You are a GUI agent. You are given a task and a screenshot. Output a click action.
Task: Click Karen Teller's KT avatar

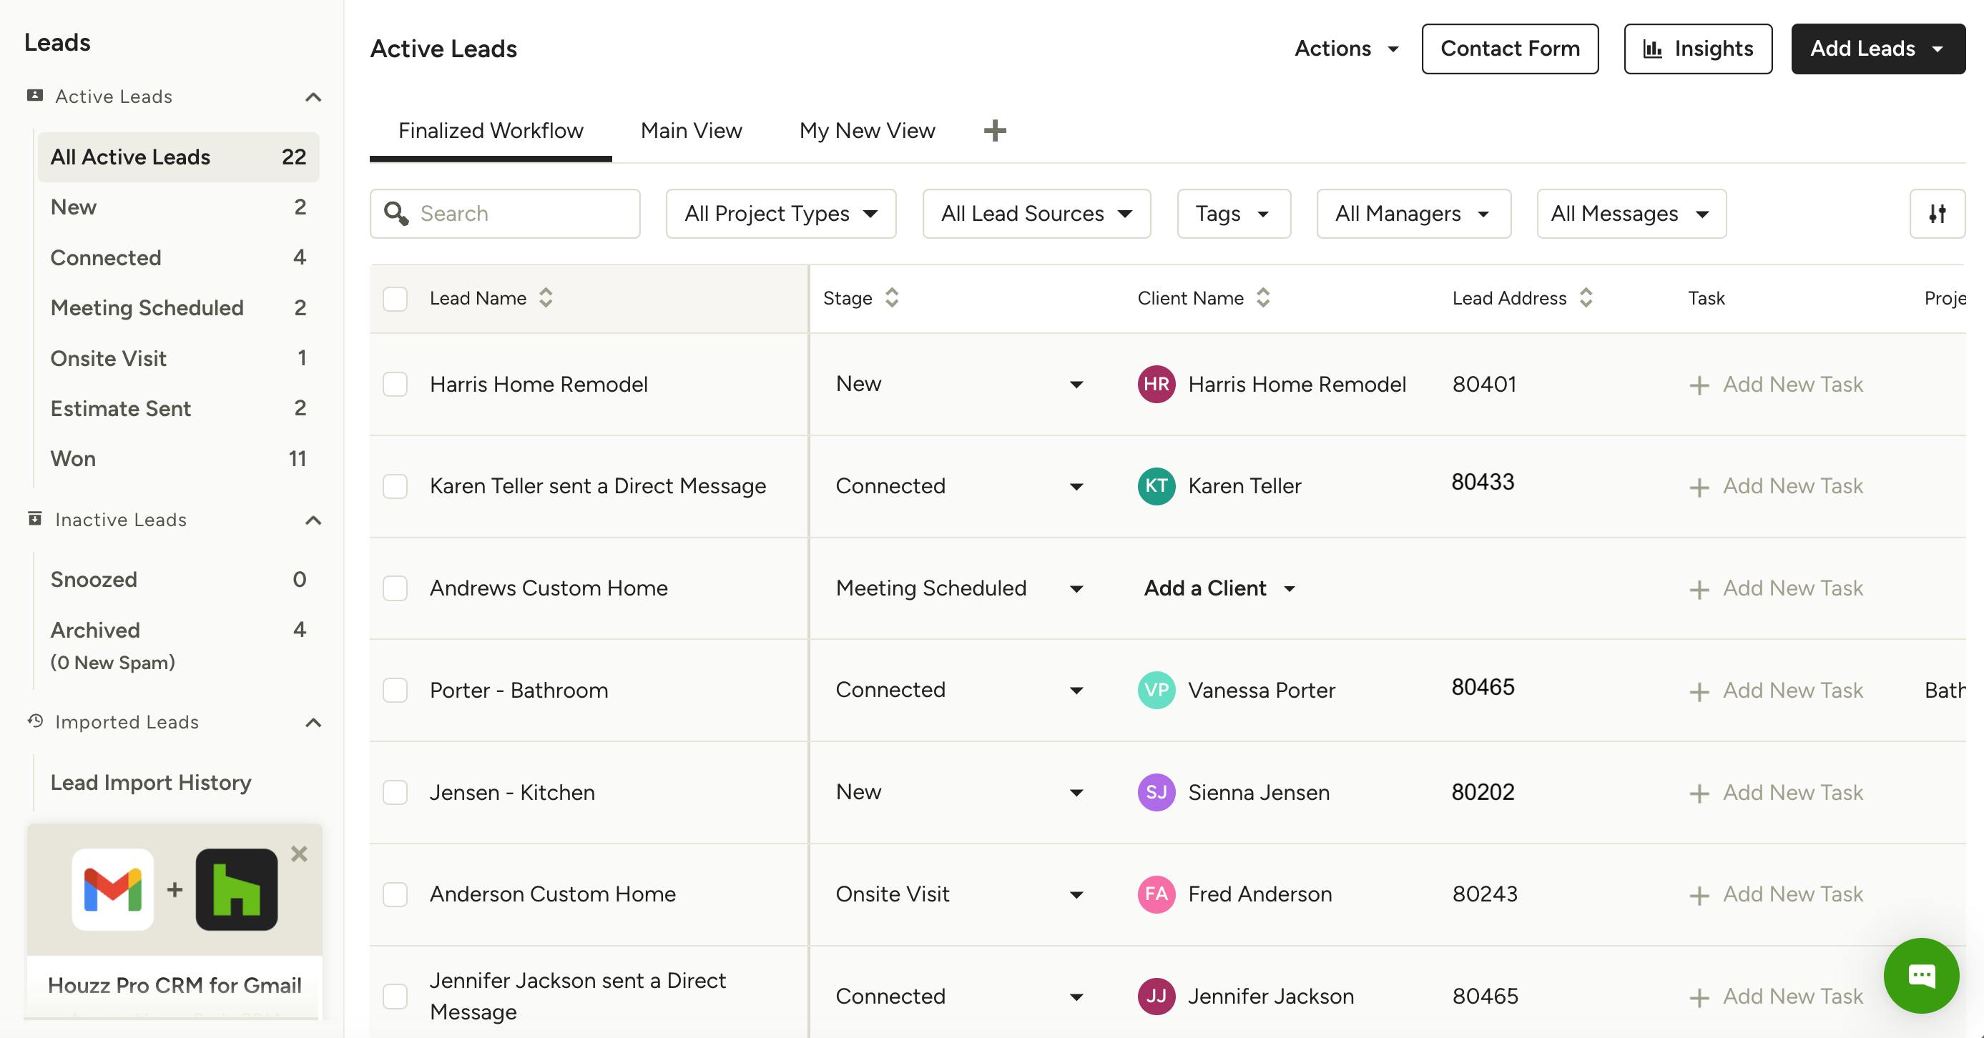(1155, 486)
